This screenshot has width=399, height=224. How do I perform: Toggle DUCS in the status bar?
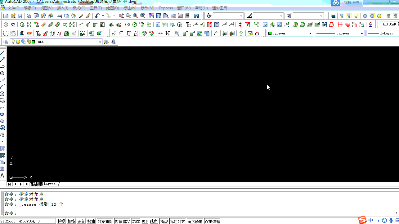136,221
